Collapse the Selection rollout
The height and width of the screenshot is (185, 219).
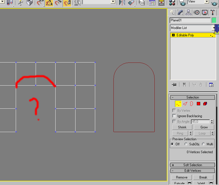[193, 97]
